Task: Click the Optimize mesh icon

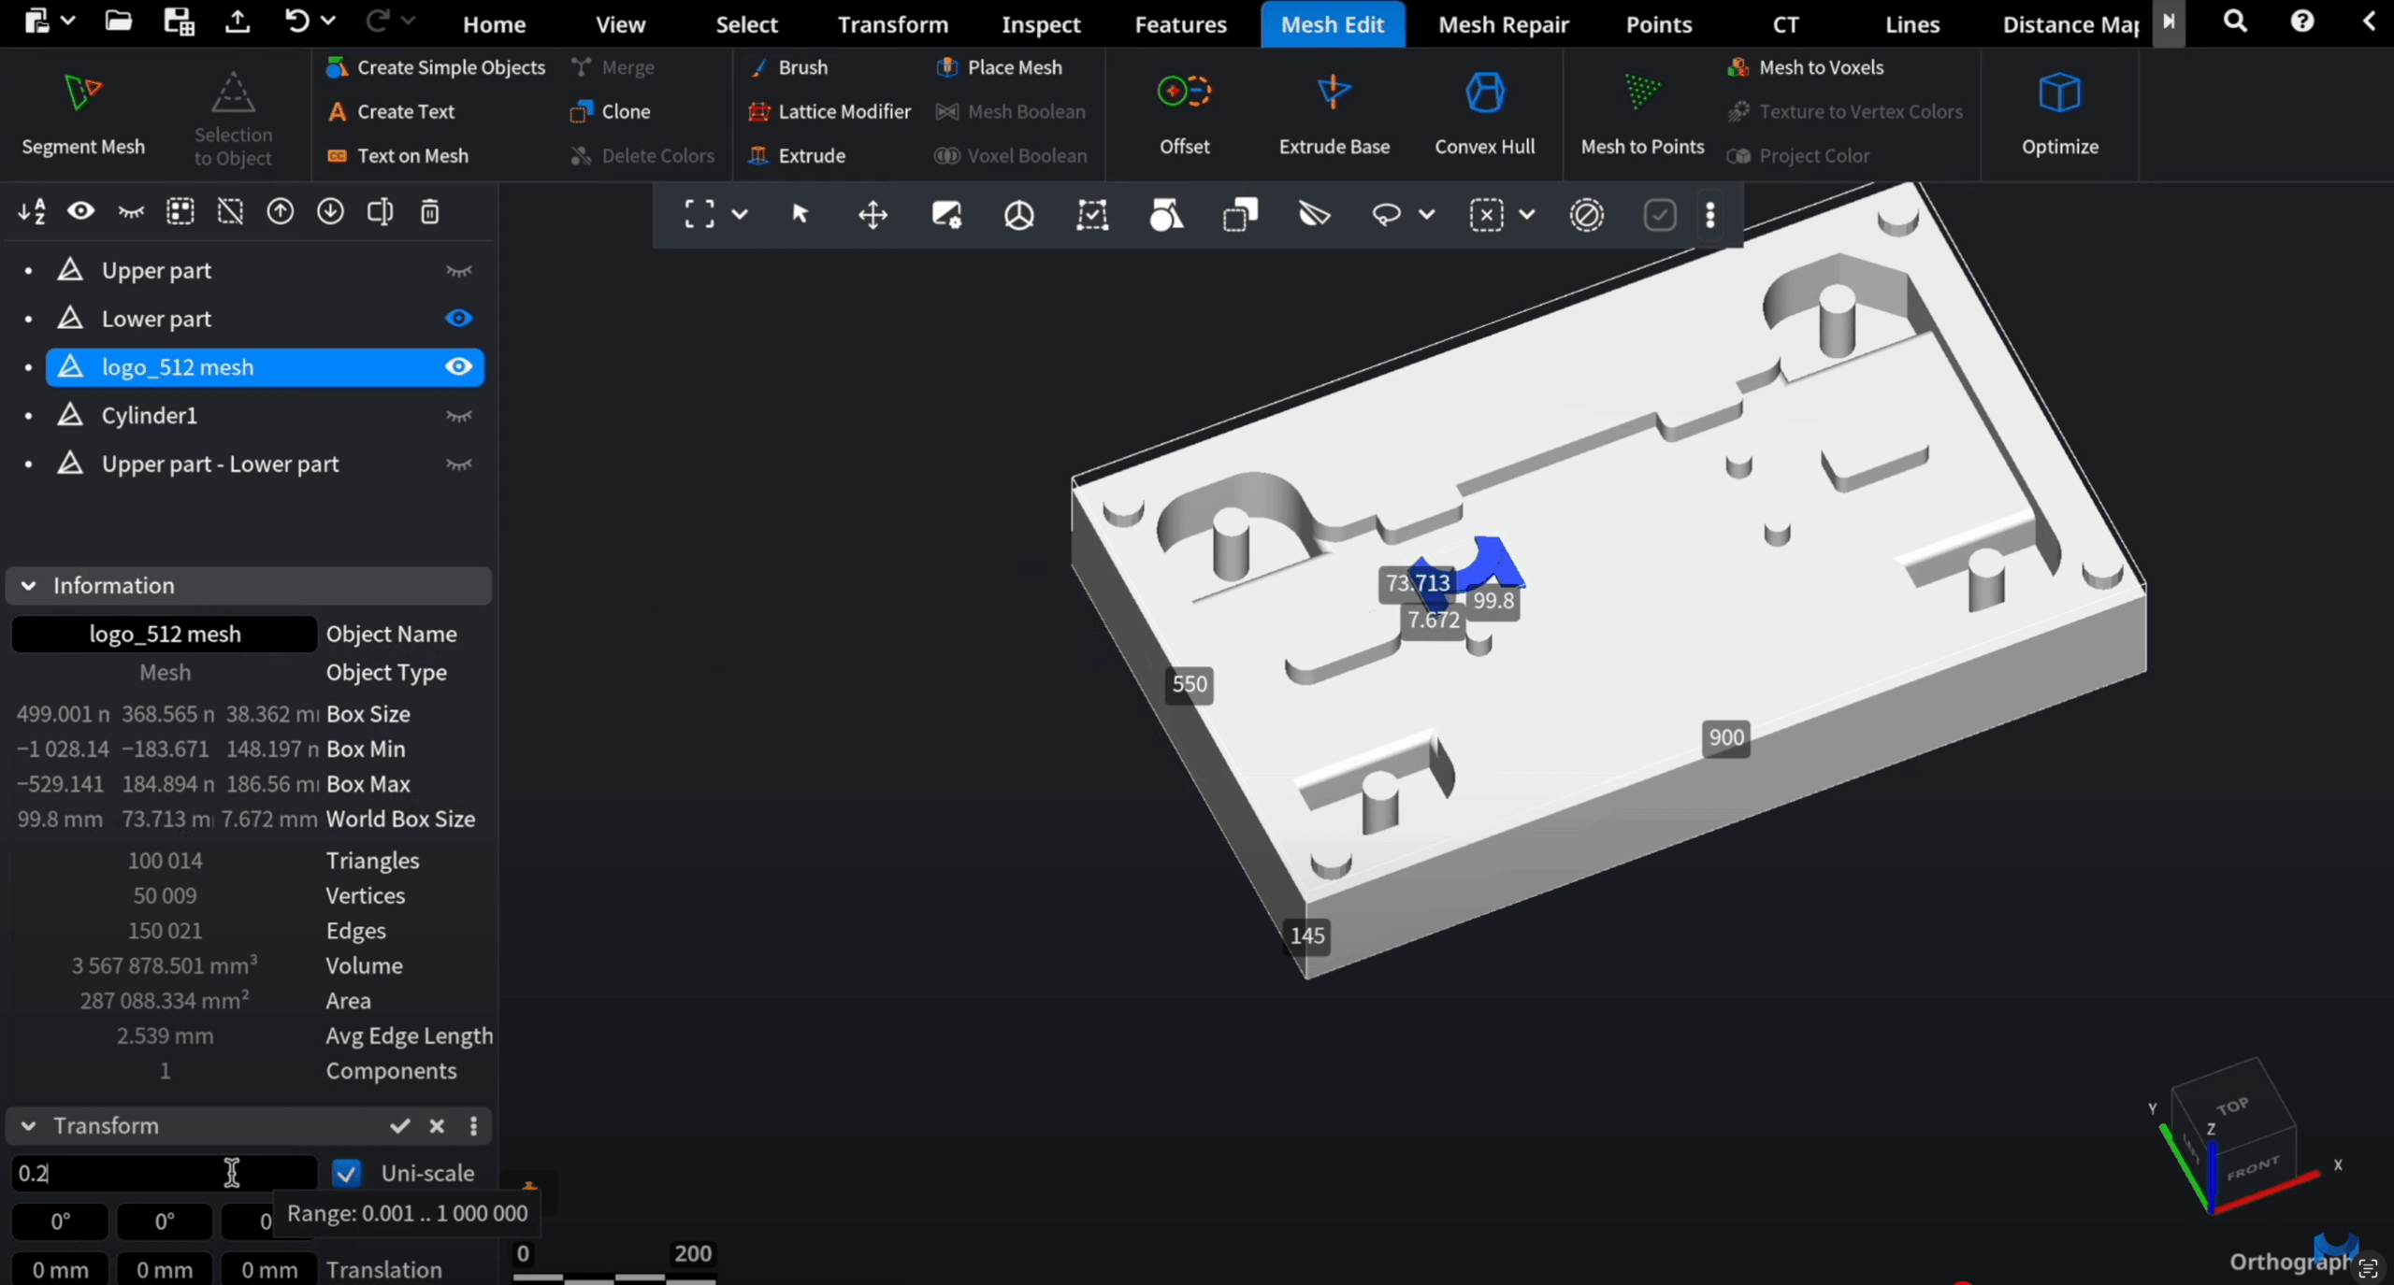Action: click(2059, 93)
